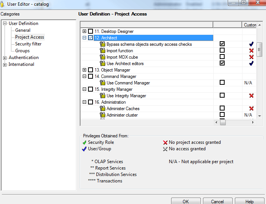Untick the 12. Architect checkbox

[x=91, y=38]
